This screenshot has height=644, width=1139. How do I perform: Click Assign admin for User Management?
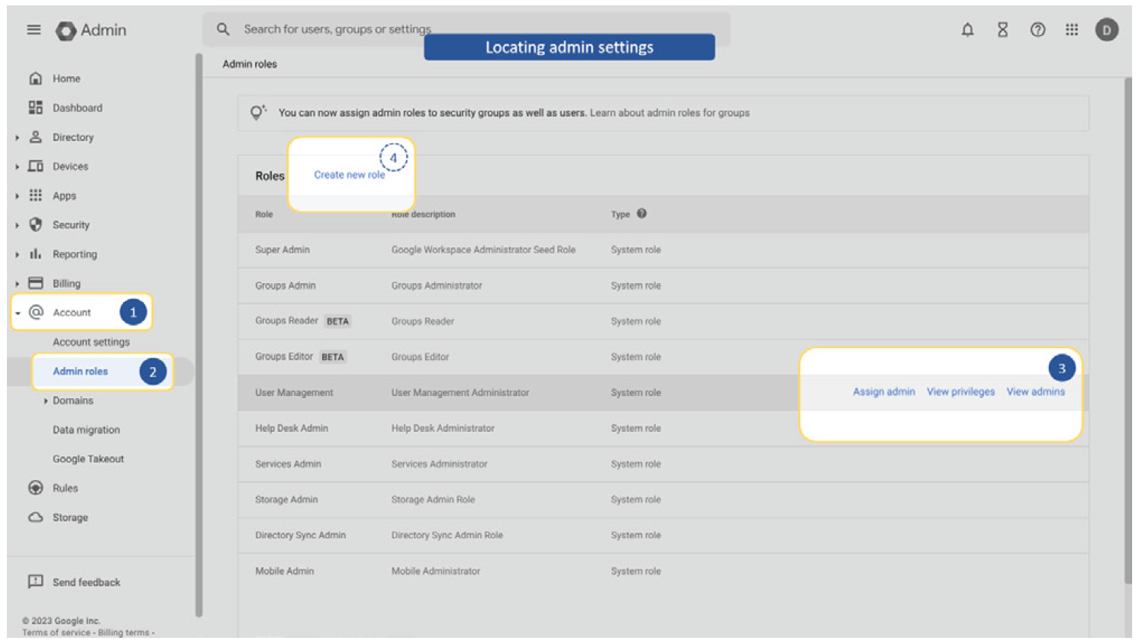click(x=883, y=391)
